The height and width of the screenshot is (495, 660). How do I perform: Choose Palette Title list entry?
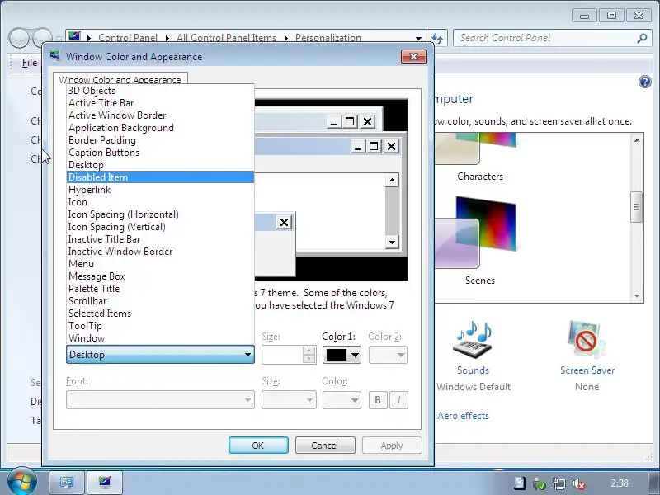(x=160, y=289)
